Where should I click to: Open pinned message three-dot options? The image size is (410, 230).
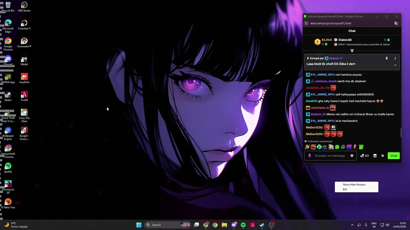(x=395, y=58)
